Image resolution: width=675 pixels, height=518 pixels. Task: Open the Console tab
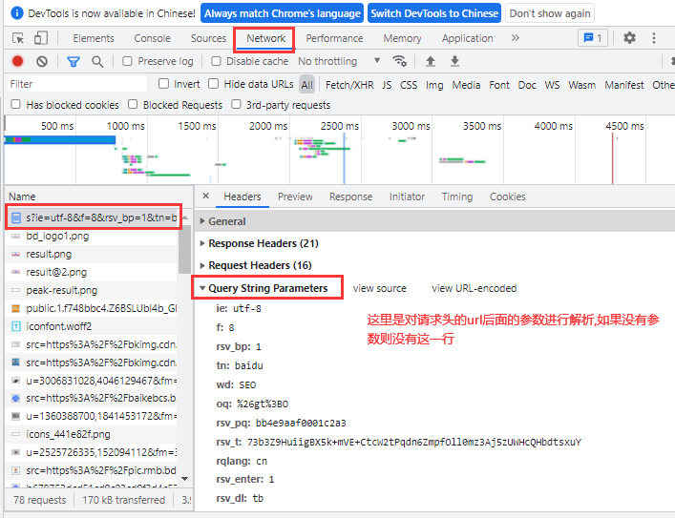pyautogui.click(x=152, y=38)
